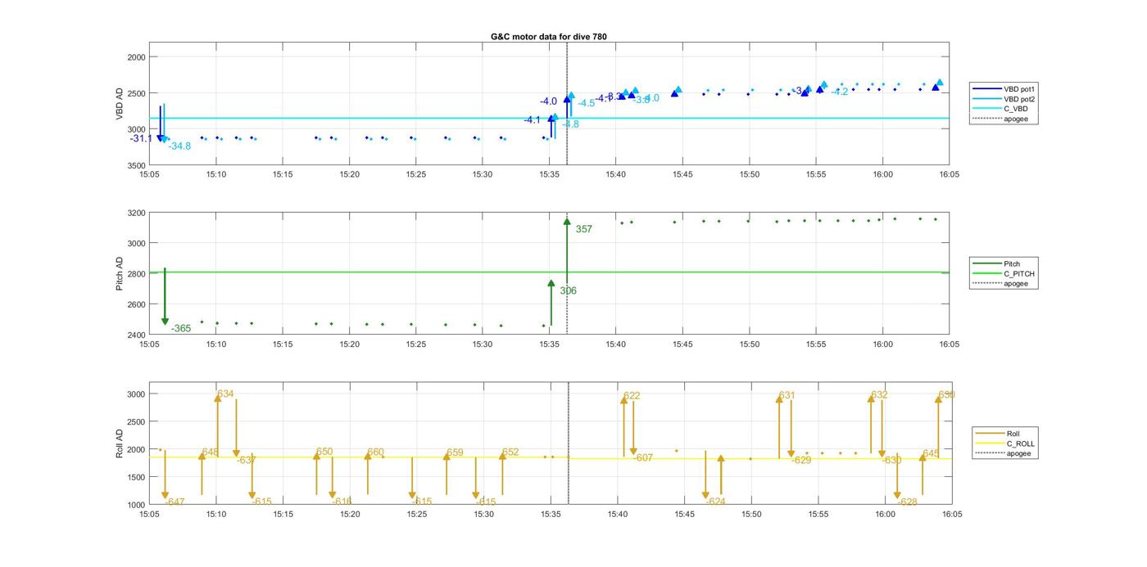This screenshot has height=567, width=1147.
Task: Click the '-4.2' VBD annotation
Action: coord(840,92)
